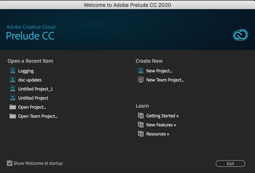
Task: Click the Prelude file icon beside doc updates
Action: pos(13,80)
